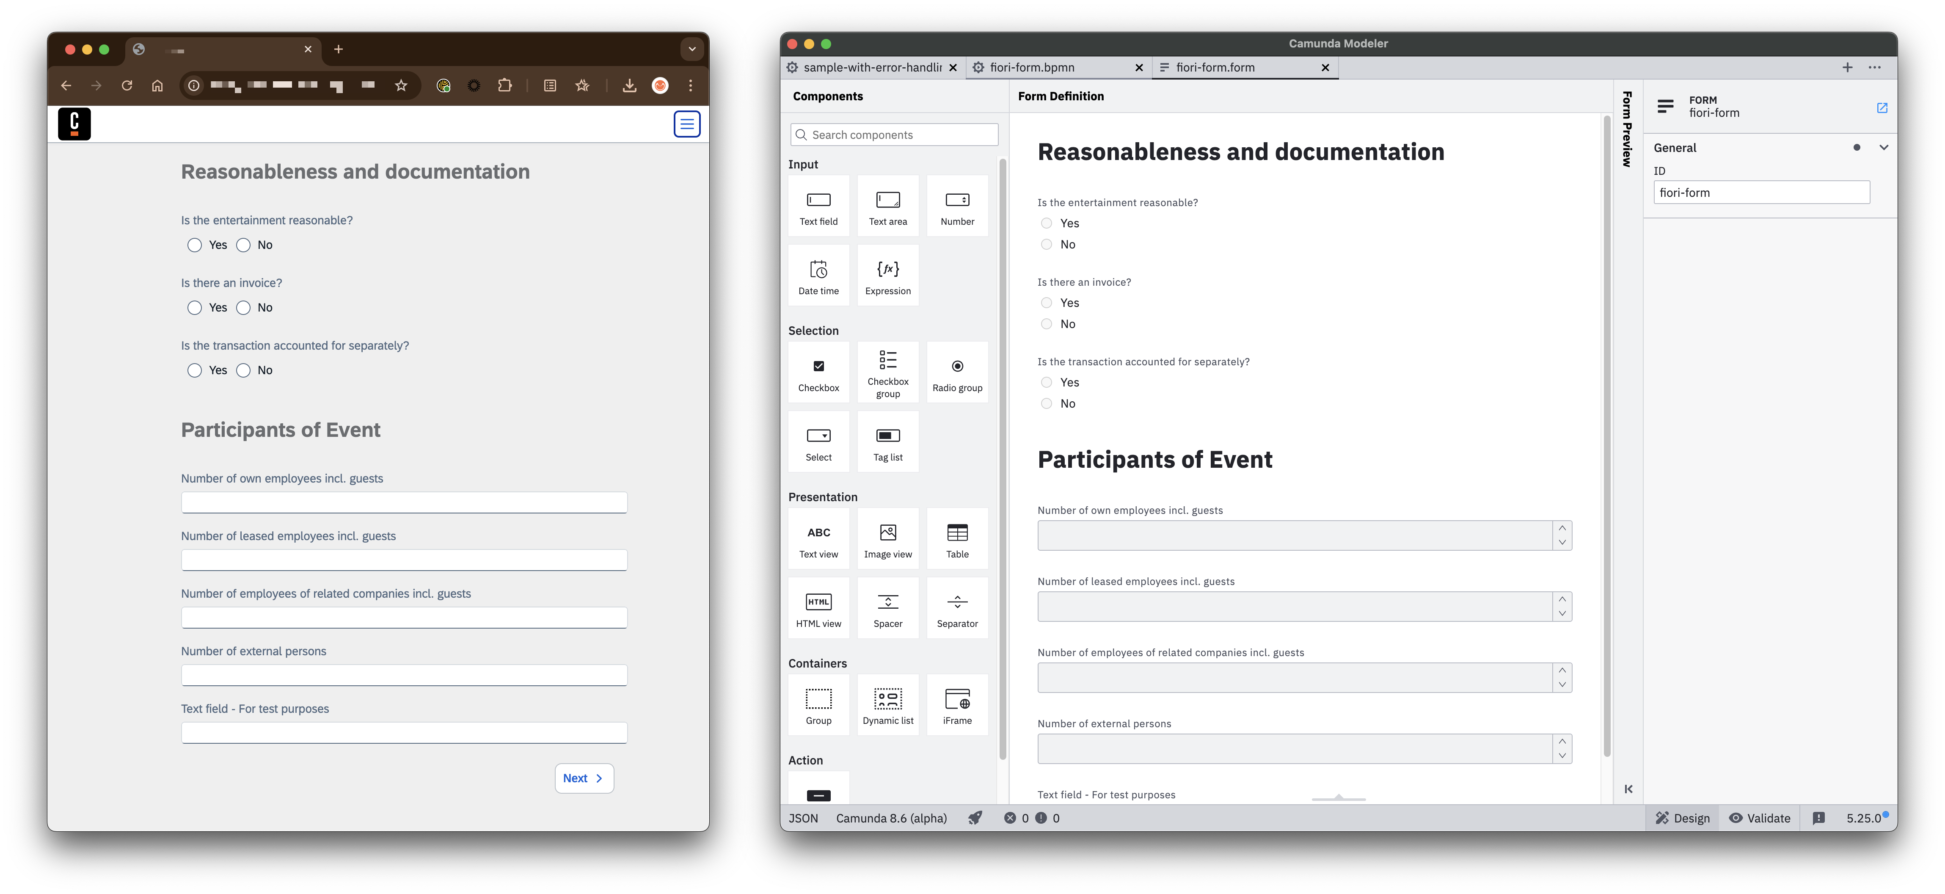
Task: Select Yes for entertainment reasonable question
Action: point(193,245)
